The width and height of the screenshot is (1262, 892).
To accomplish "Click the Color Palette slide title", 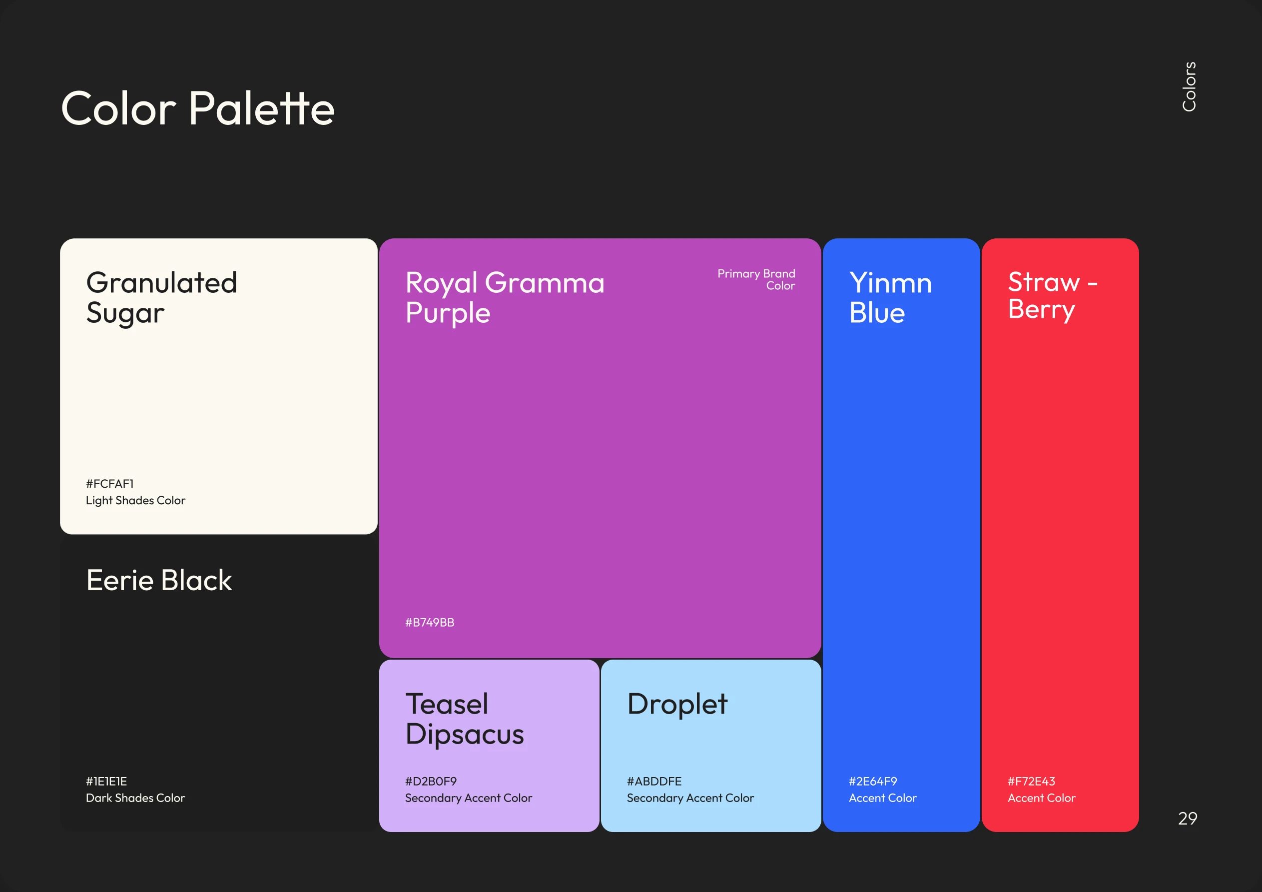I will click(197, 109).
